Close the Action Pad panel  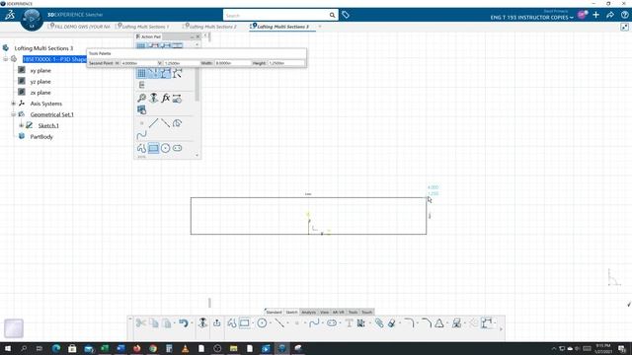pyautogui.click(x=197, y=36)
